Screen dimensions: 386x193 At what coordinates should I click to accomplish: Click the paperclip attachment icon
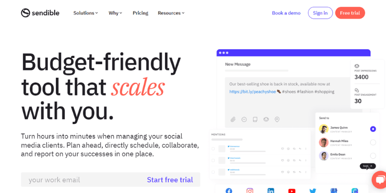(x=233, y=119)
